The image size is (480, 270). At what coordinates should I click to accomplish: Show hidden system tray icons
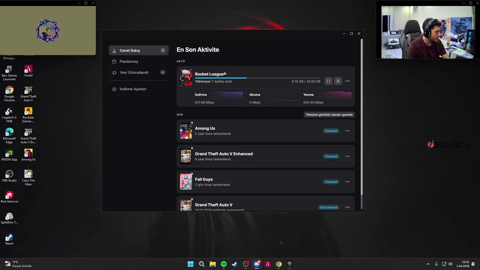pyautogui.click(x=428, y=264)
